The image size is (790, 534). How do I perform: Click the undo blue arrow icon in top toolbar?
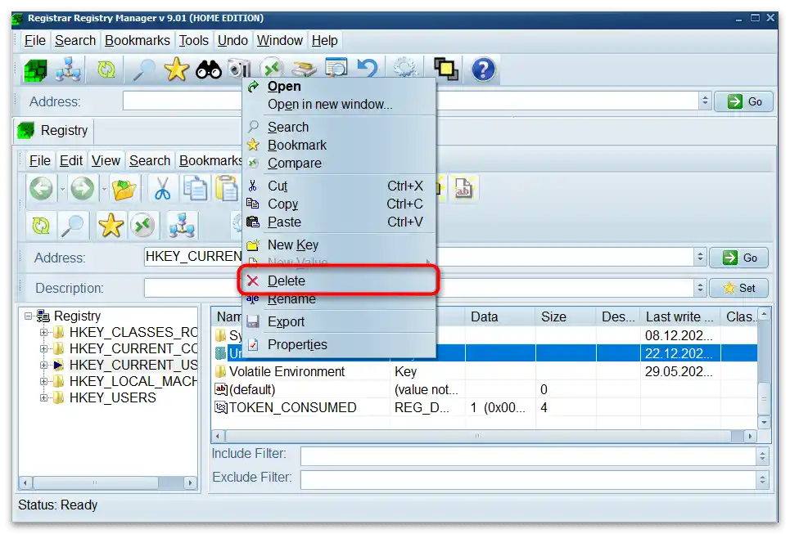[x=368, y=69]
